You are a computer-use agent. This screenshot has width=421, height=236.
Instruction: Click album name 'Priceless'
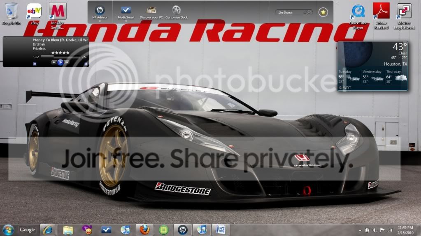point(39,48)
